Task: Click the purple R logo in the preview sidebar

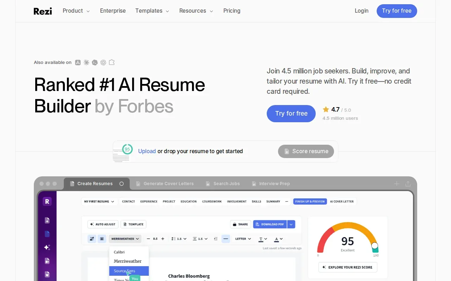Action: tap(47, 201)
